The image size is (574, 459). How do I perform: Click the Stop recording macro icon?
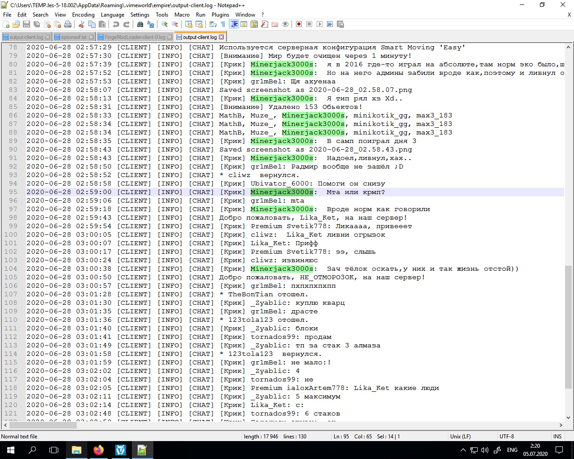(309, 24)
